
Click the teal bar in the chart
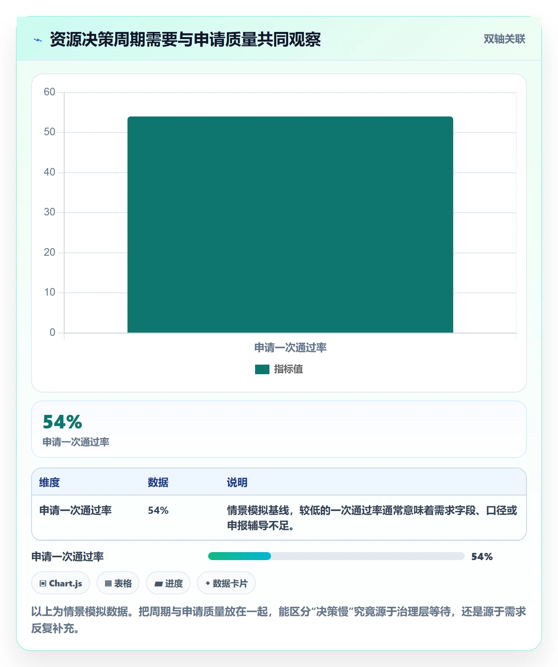coord(290,225)
